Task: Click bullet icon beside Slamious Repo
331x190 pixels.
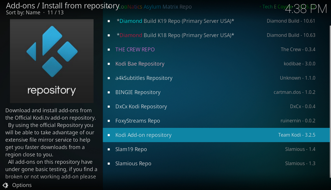Action: tap(109, 163)
